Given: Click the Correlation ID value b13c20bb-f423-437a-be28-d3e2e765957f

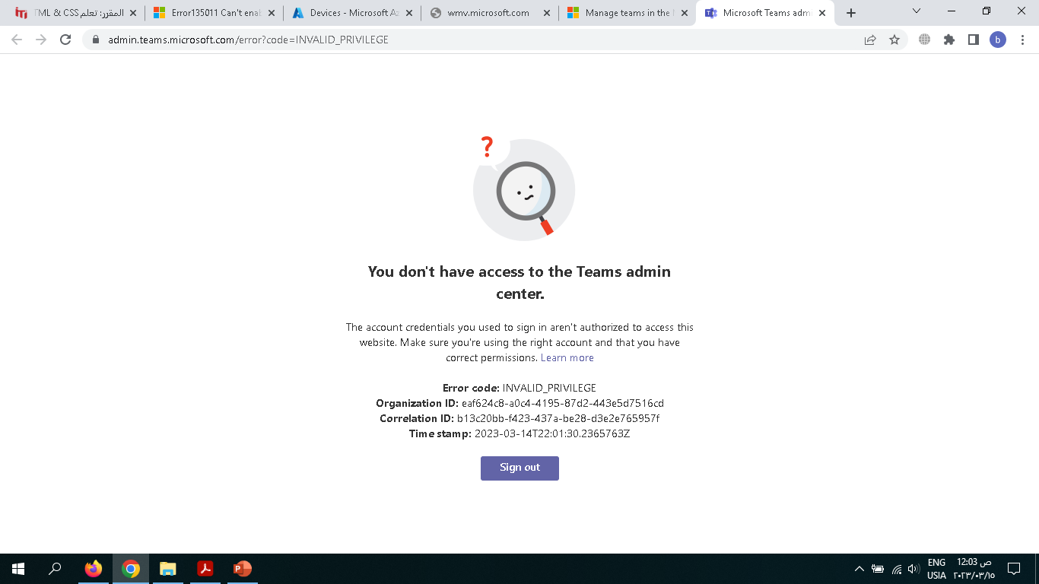Looking at the screenshot, I should click(558, 418).
